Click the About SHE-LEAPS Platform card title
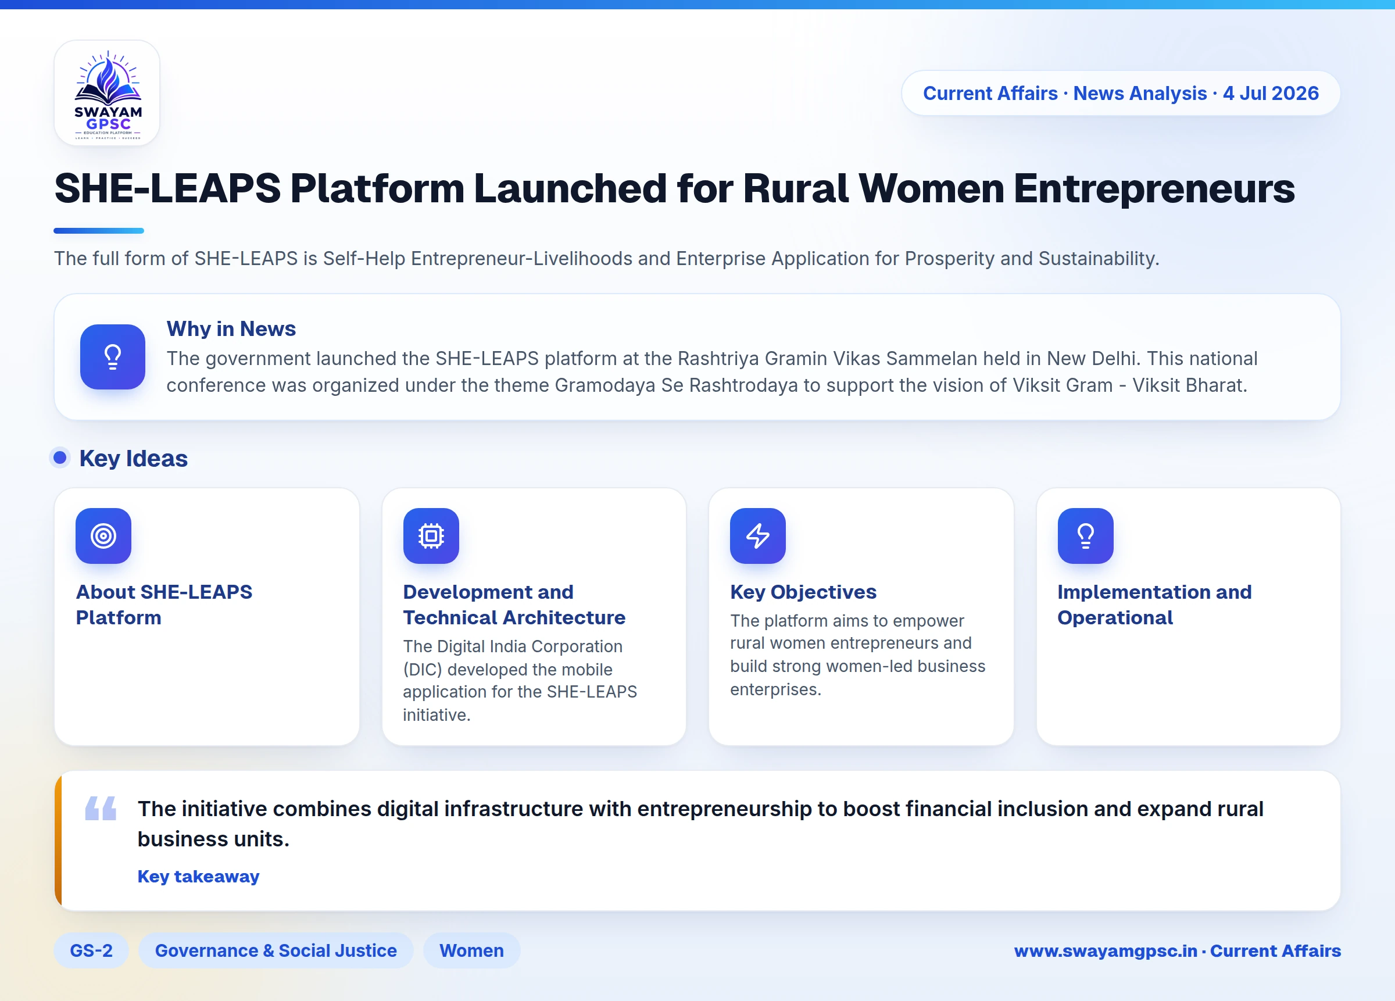This screenshot has height=1001, width=1395. [163, 605]
